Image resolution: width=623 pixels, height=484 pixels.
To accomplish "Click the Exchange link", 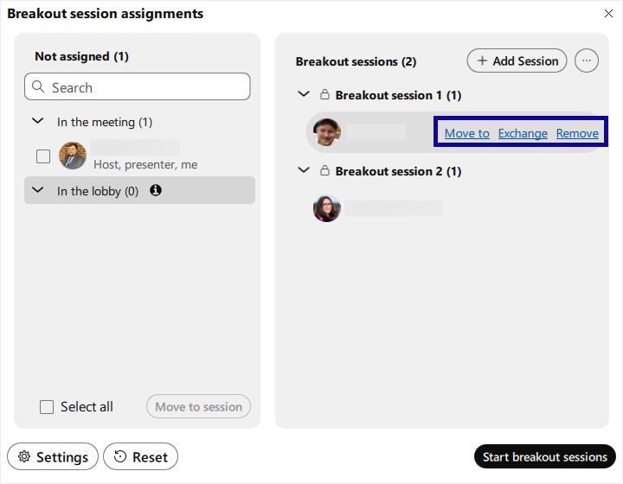I will pos(523,133).
